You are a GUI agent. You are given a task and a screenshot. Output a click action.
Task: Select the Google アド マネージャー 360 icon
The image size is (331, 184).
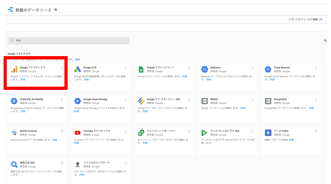[x=141, y=101]
